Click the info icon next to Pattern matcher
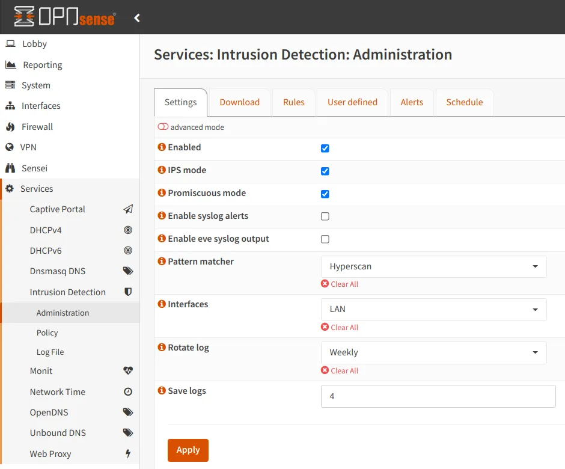Image resolution: width=565 pixels, height=469 pixels. tap(161, 262)
